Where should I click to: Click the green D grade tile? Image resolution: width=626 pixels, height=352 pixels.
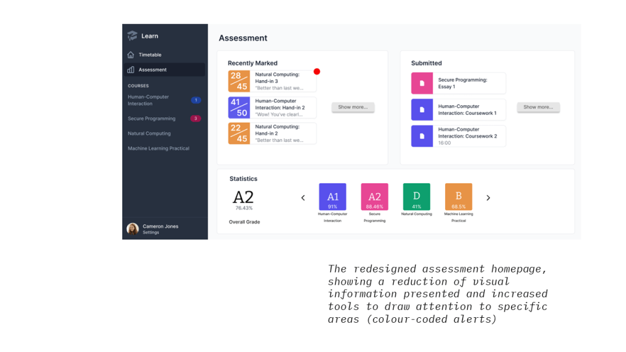pyautogui.click(x=416, y=197)
